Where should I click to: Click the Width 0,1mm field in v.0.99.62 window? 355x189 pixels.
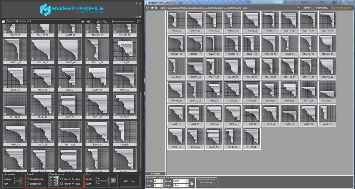coord(179,185)
